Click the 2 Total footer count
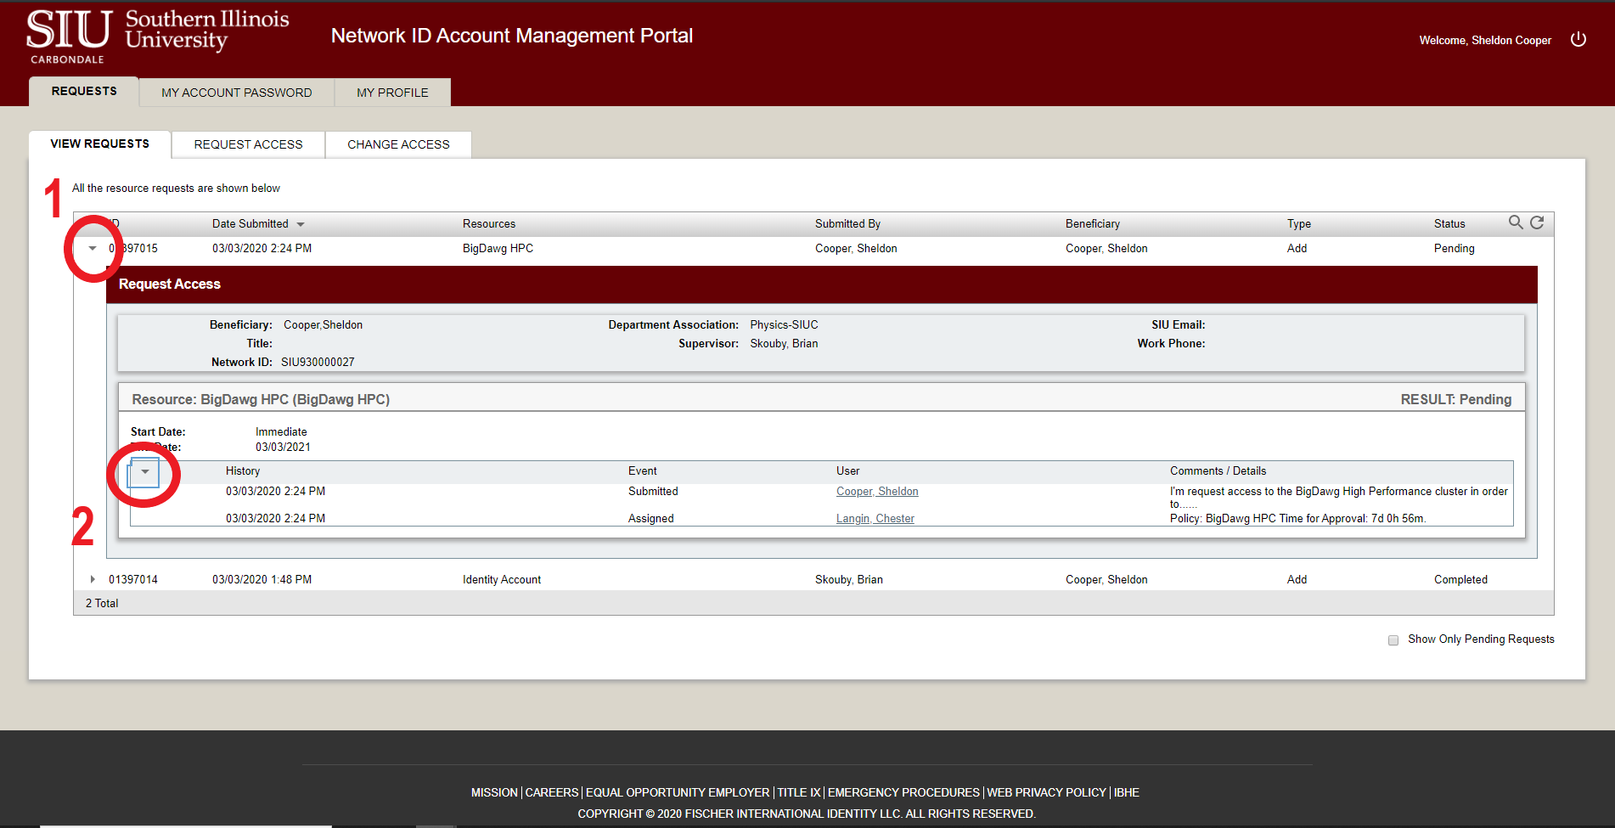1615x828 pixels. (x=102, y=604)
